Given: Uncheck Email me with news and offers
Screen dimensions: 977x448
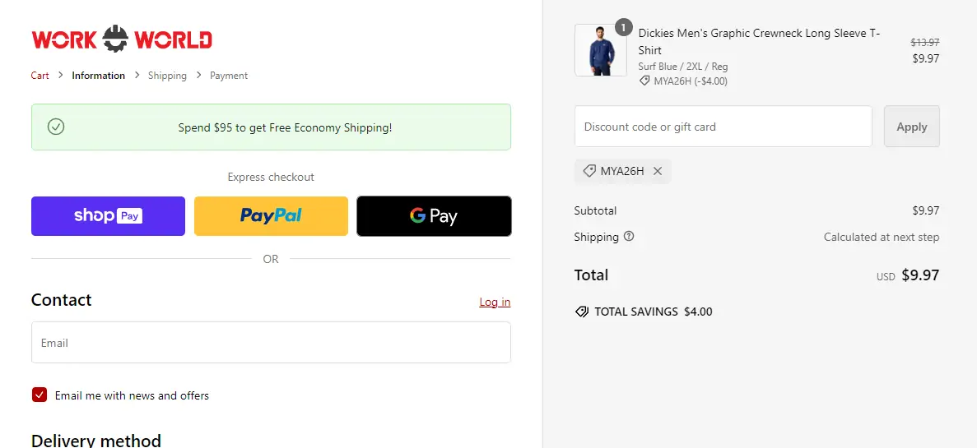Looking at the screenshot, I should click(x=40, y=395).
